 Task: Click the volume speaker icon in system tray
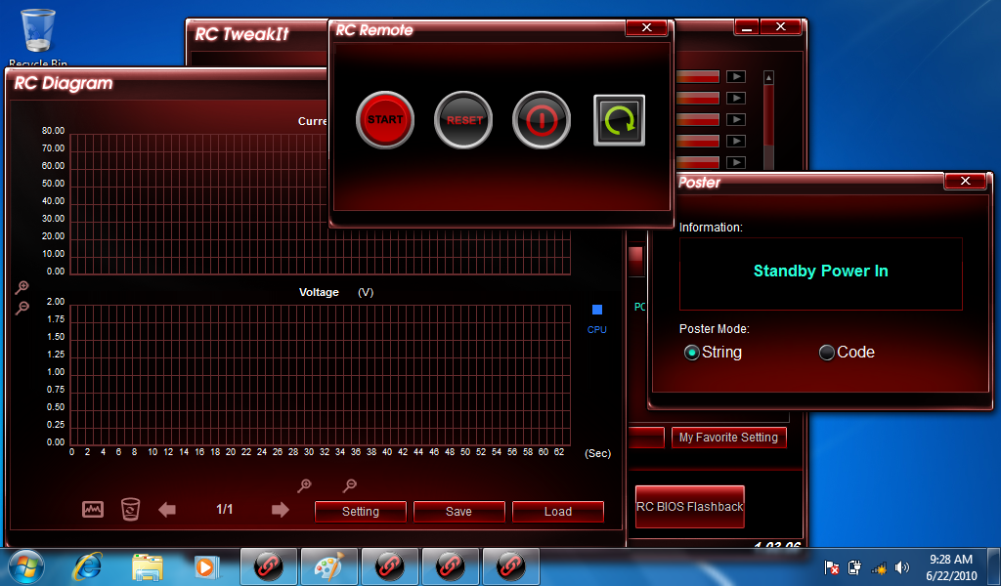(x=902, y=567)
